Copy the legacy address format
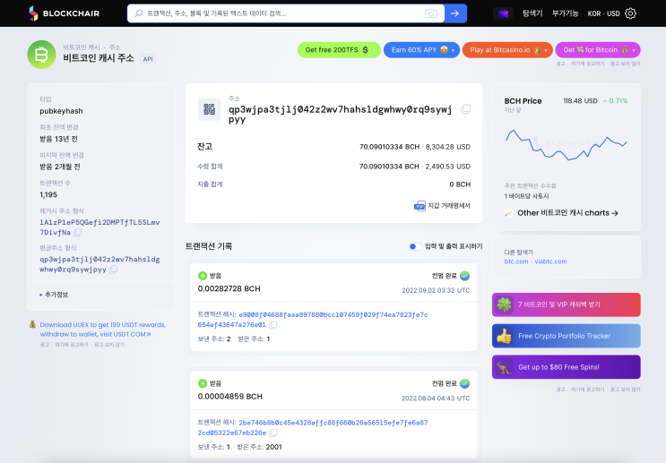 pyautogui.click(x=78, y=233)
